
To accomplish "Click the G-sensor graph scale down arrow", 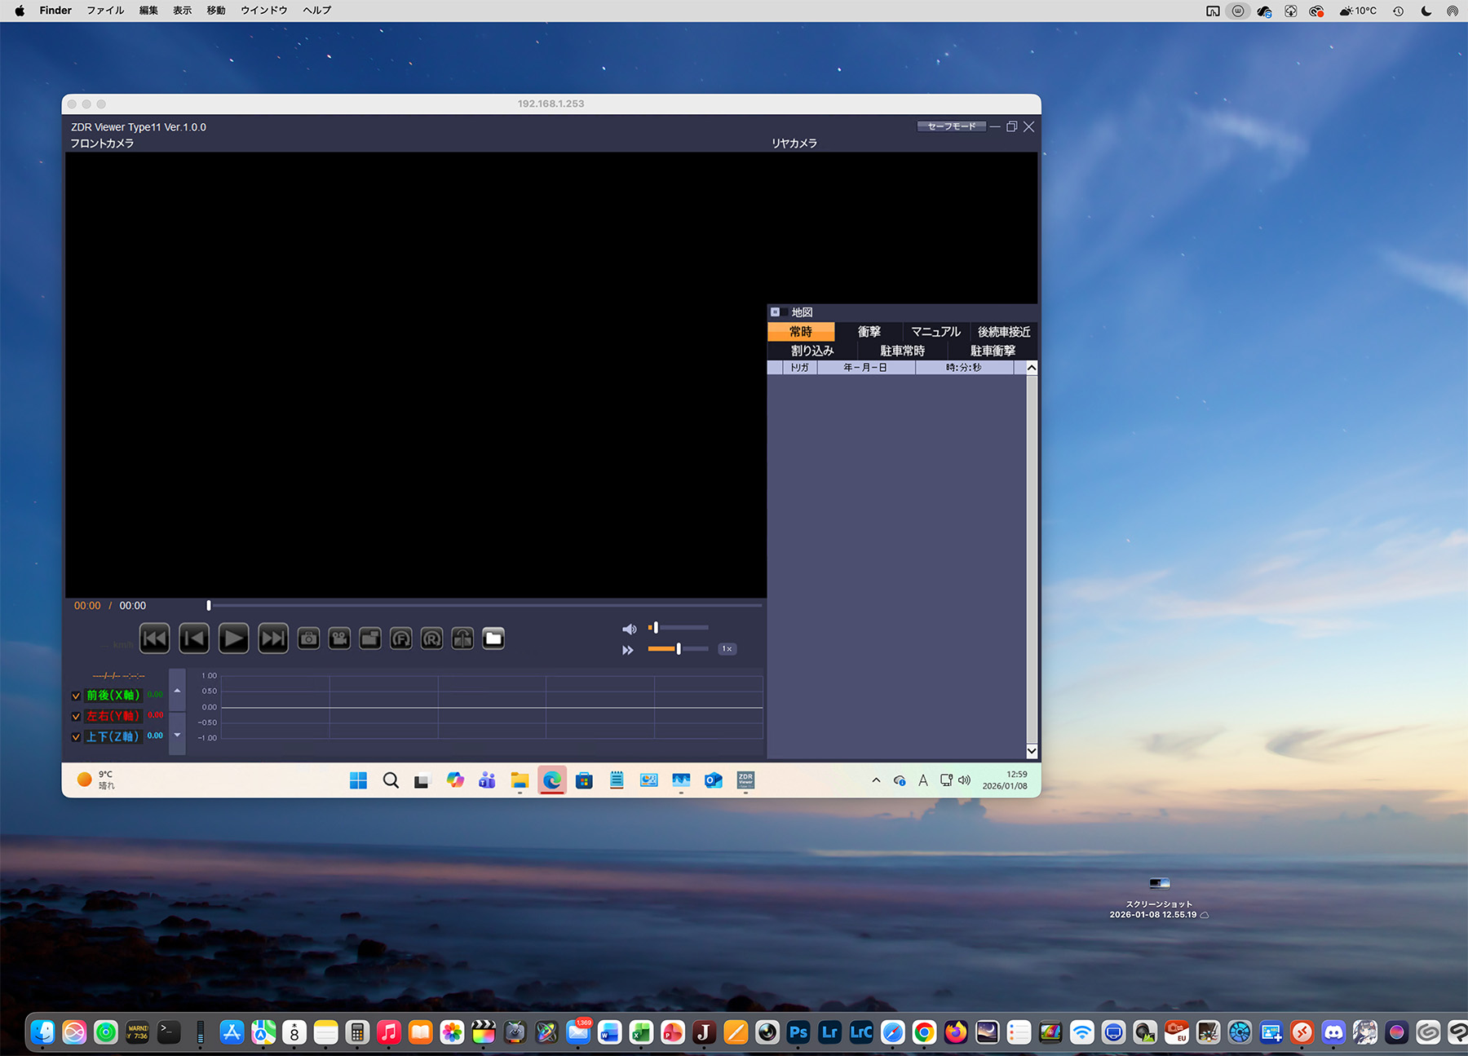I will pyautogui.click(x=177, y=735).
